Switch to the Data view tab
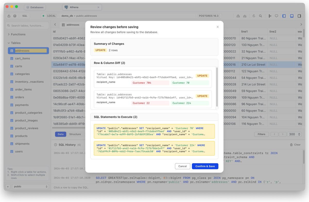Viewport: 309px width, 202px height. pos(61,134)
